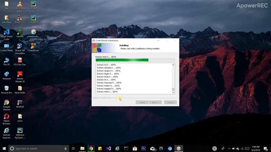Click the CodeBlocks logo in installer header
This screenshot has height=152, width=271.
point(97,48)
